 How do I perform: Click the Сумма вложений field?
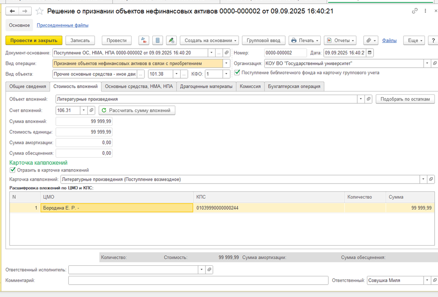pos(84,121)
